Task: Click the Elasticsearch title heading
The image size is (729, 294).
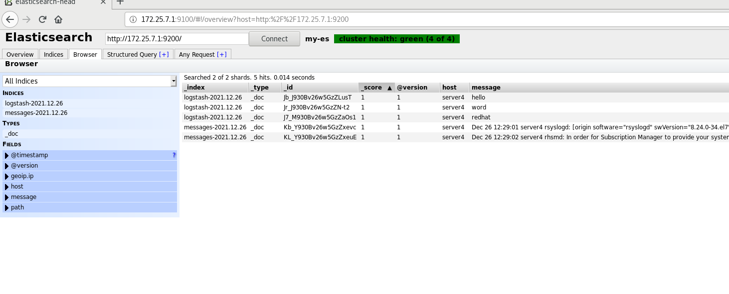Action: [x=48, y=37]
